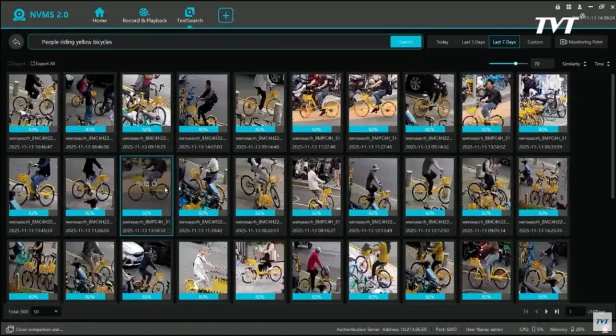Click the add new tab plus icon
The image size is (616, 336).
pyautogui.click(x=226, y=15)
